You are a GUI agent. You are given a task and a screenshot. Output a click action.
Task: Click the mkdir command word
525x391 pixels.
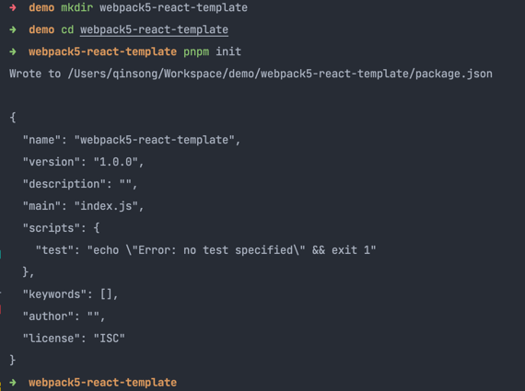pyautogui.click(x=76, y=7)
